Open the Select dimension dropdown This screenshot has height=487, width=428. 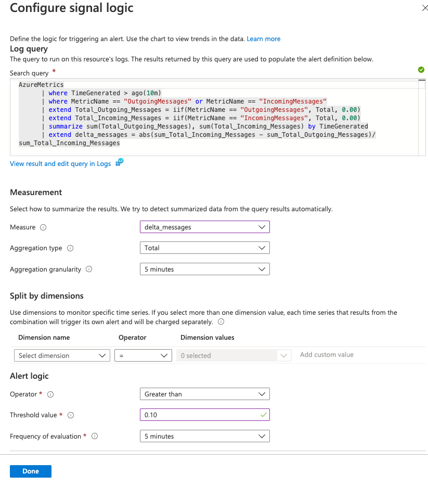point(62,355)
